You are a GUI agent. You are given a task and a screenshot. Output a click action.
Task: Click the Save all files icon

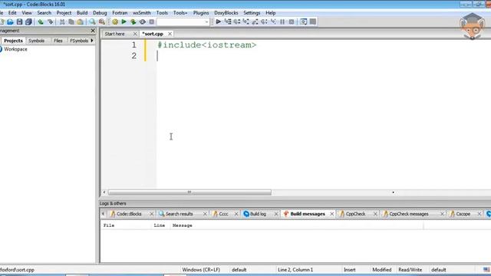(x=28, y=22)
